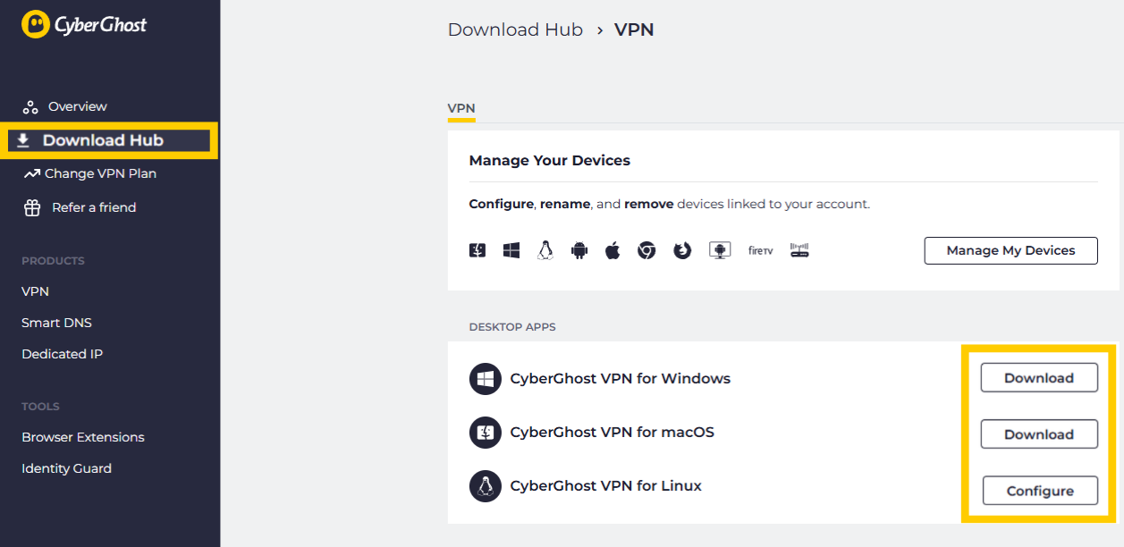Open Browser Extensions tool

coord(83,437)
